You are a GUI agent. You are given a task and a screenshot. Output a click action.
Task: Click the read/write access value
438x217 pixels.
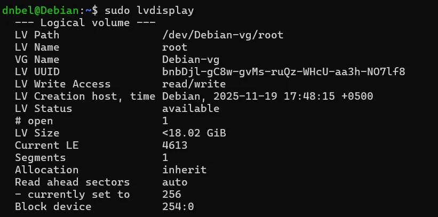194,84
